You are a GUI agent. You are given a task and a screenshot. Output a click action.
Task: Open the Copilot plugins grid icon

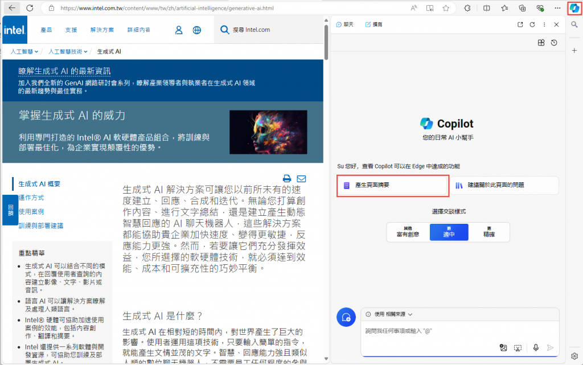[x=541, y=43]
